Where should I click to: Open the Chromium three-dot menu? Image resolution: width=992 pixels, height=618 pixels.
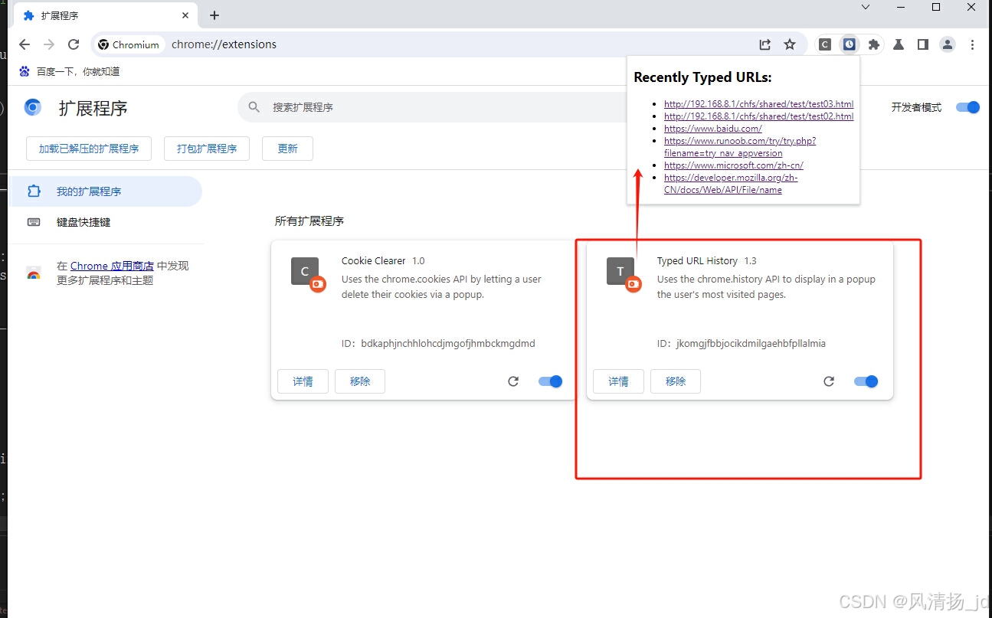(972, 44)
